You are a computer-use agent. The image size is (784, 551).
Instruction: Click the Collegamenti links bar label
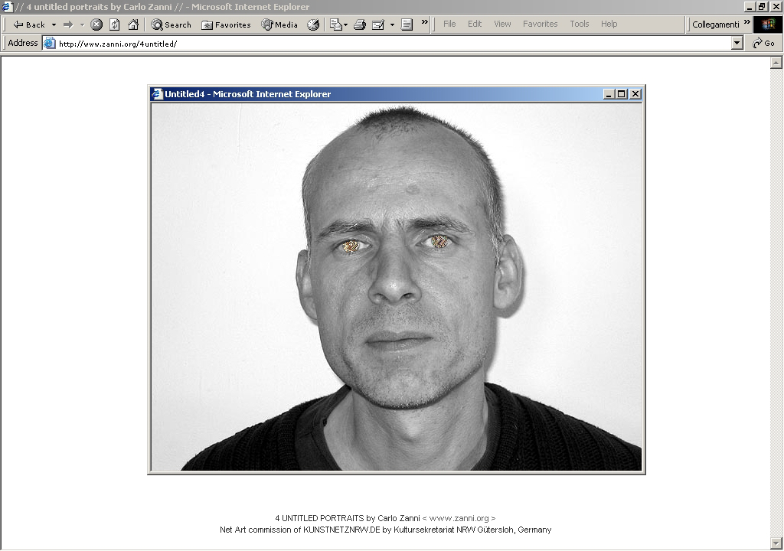[x=716, y=24]
